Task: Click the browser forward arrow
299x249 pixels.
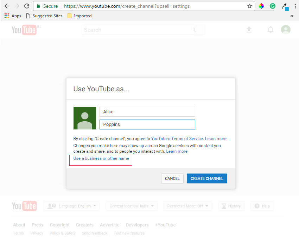Action: [17, 6]
